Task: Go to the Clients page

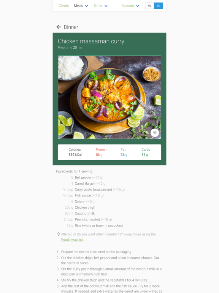Action: point(64,6)
